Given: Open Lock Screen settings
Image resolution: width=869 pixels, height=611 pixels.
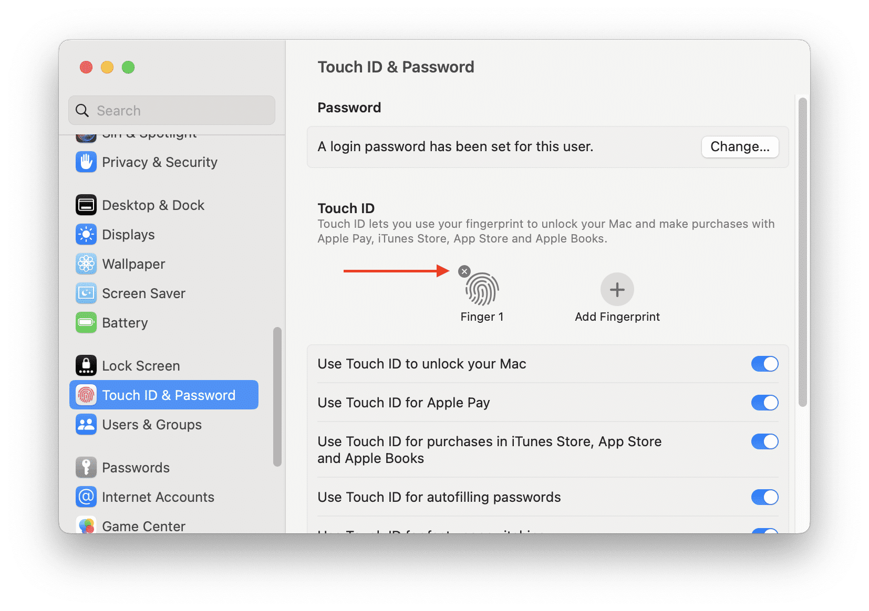Looking at the screenshot, I should click(164, 366).
